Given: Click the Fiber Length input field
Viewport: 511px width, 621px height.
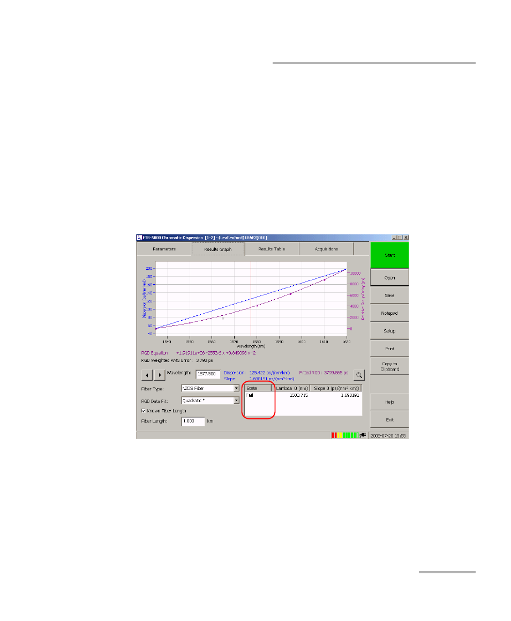Looking at the screenshot, I should click(193, 421).
